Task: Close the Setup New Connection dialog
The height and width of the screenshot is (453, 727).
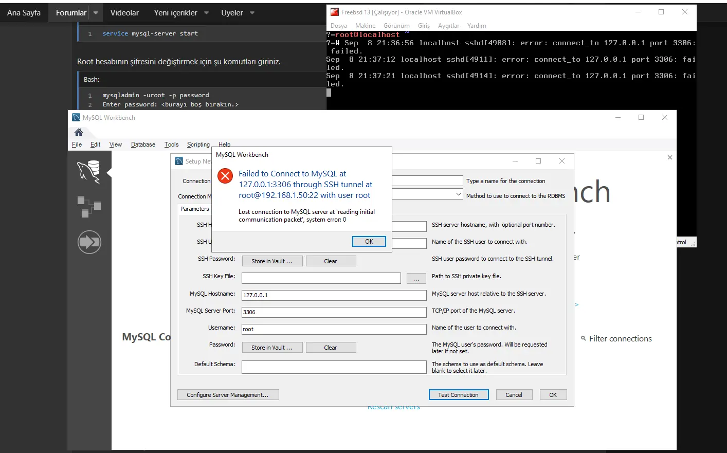Action: [562, 161]
